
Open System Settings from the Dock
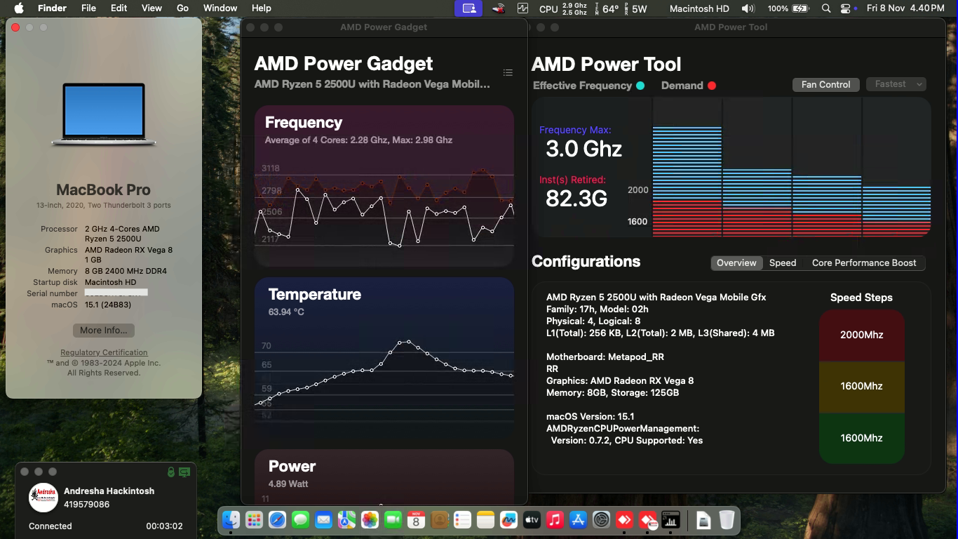[601, 520]
